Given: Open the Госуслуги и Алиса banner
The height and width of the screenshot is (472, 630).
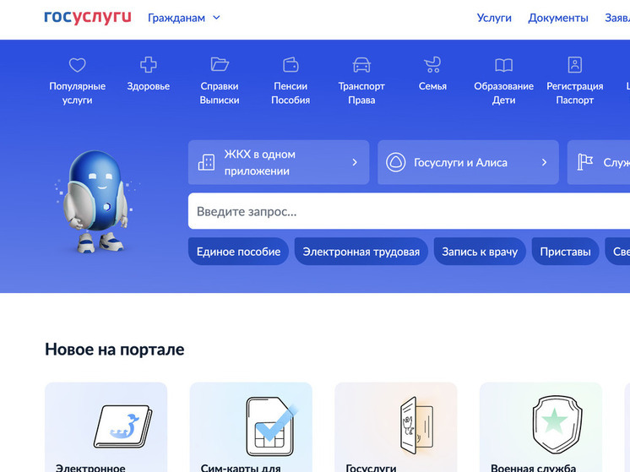Looking at the screenshot, I should click(467, 162).
